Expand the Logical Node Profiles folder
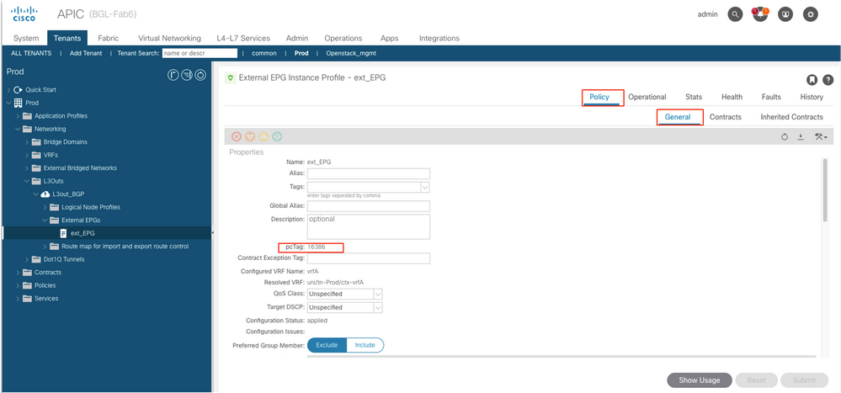 pos(45,207)
